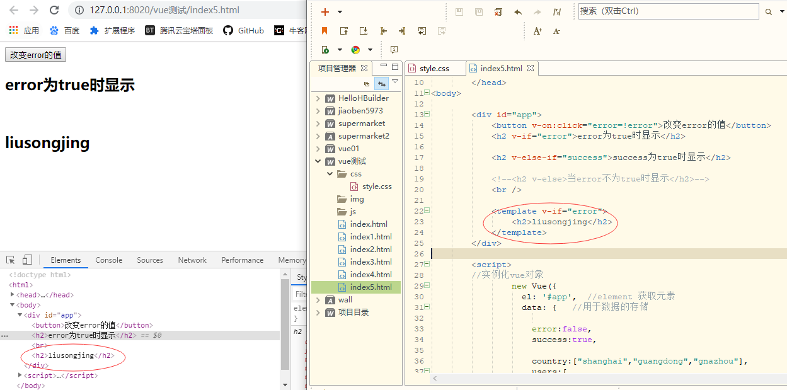Open dropdown next to the run icon
The width and height of the screenshot is (787, 390).
pyautogui.click(x=340, y=50)
